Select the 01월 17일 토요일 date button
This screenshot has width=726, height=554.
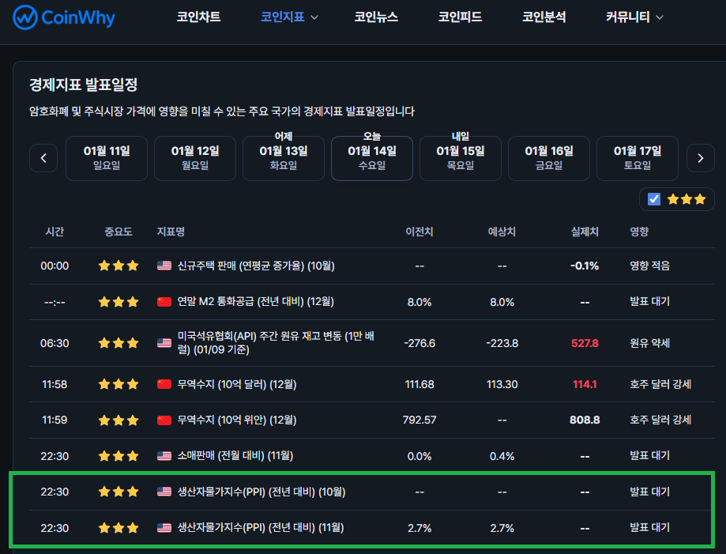click(637, 158)
